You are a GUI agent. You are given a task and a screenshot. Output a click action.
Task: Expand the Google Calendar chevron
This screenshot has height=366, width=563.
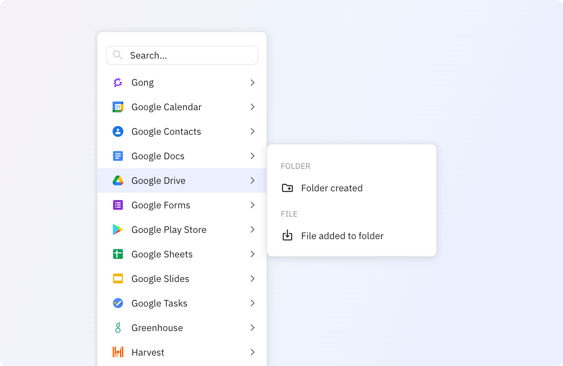coord(252,107)
